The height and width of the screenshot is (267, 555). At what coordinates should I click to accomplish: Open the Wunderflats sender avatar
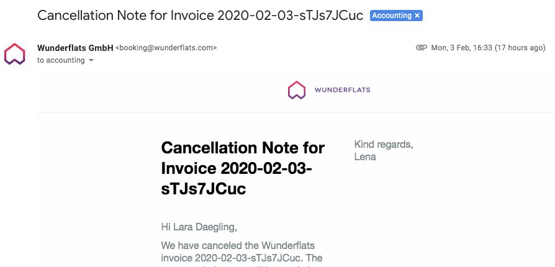coord(14,54)
